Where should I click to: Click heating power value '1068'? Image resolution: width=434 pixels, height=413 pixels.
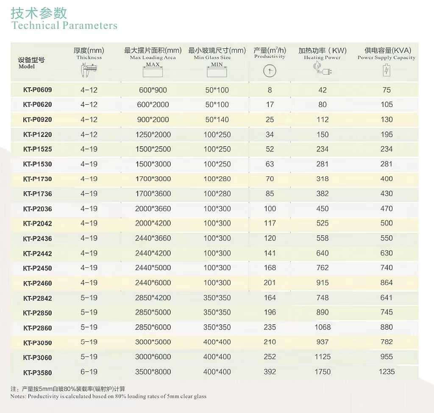coord(323,327)
